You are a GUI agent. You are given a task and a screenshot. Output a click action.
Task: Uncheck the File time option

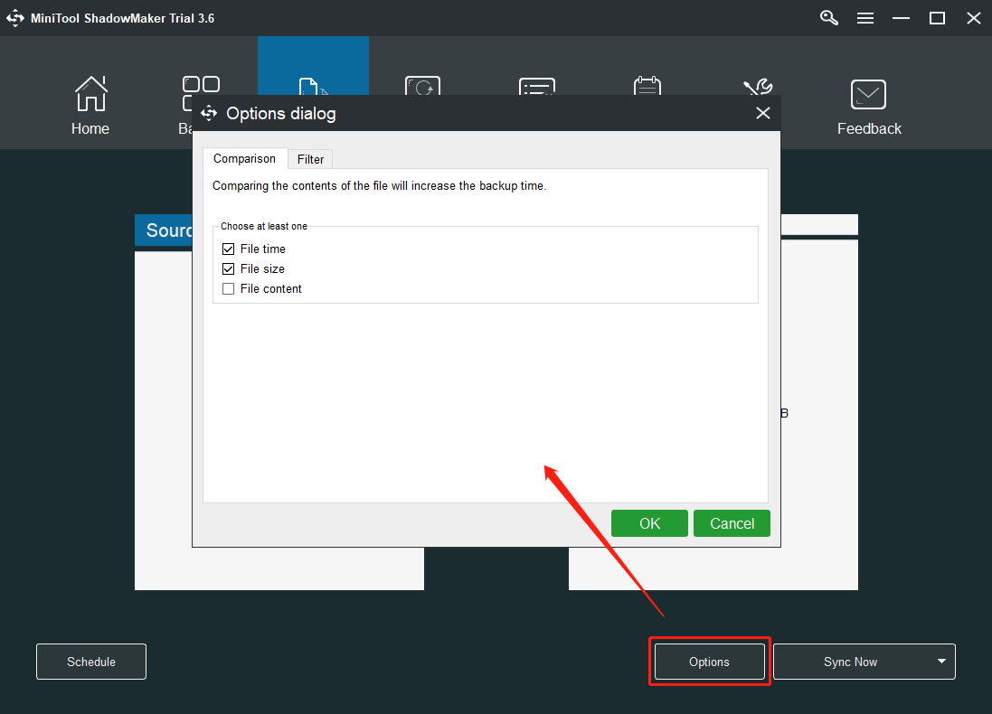[x=228, y=249]
